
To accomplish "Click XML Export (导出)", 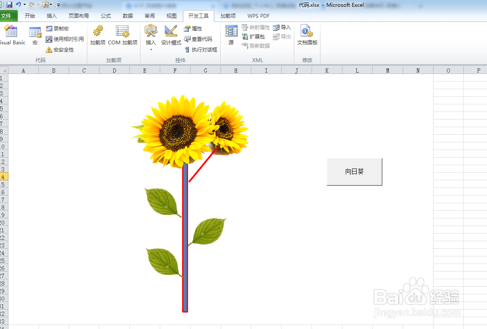I will [x=282, y=37].
